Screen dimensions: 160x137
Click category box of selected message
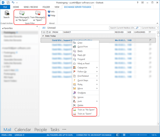135,40
